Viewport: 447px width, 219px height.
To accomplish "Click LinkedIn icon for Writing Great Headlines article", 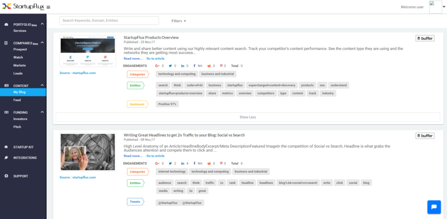I will point(183,163).
